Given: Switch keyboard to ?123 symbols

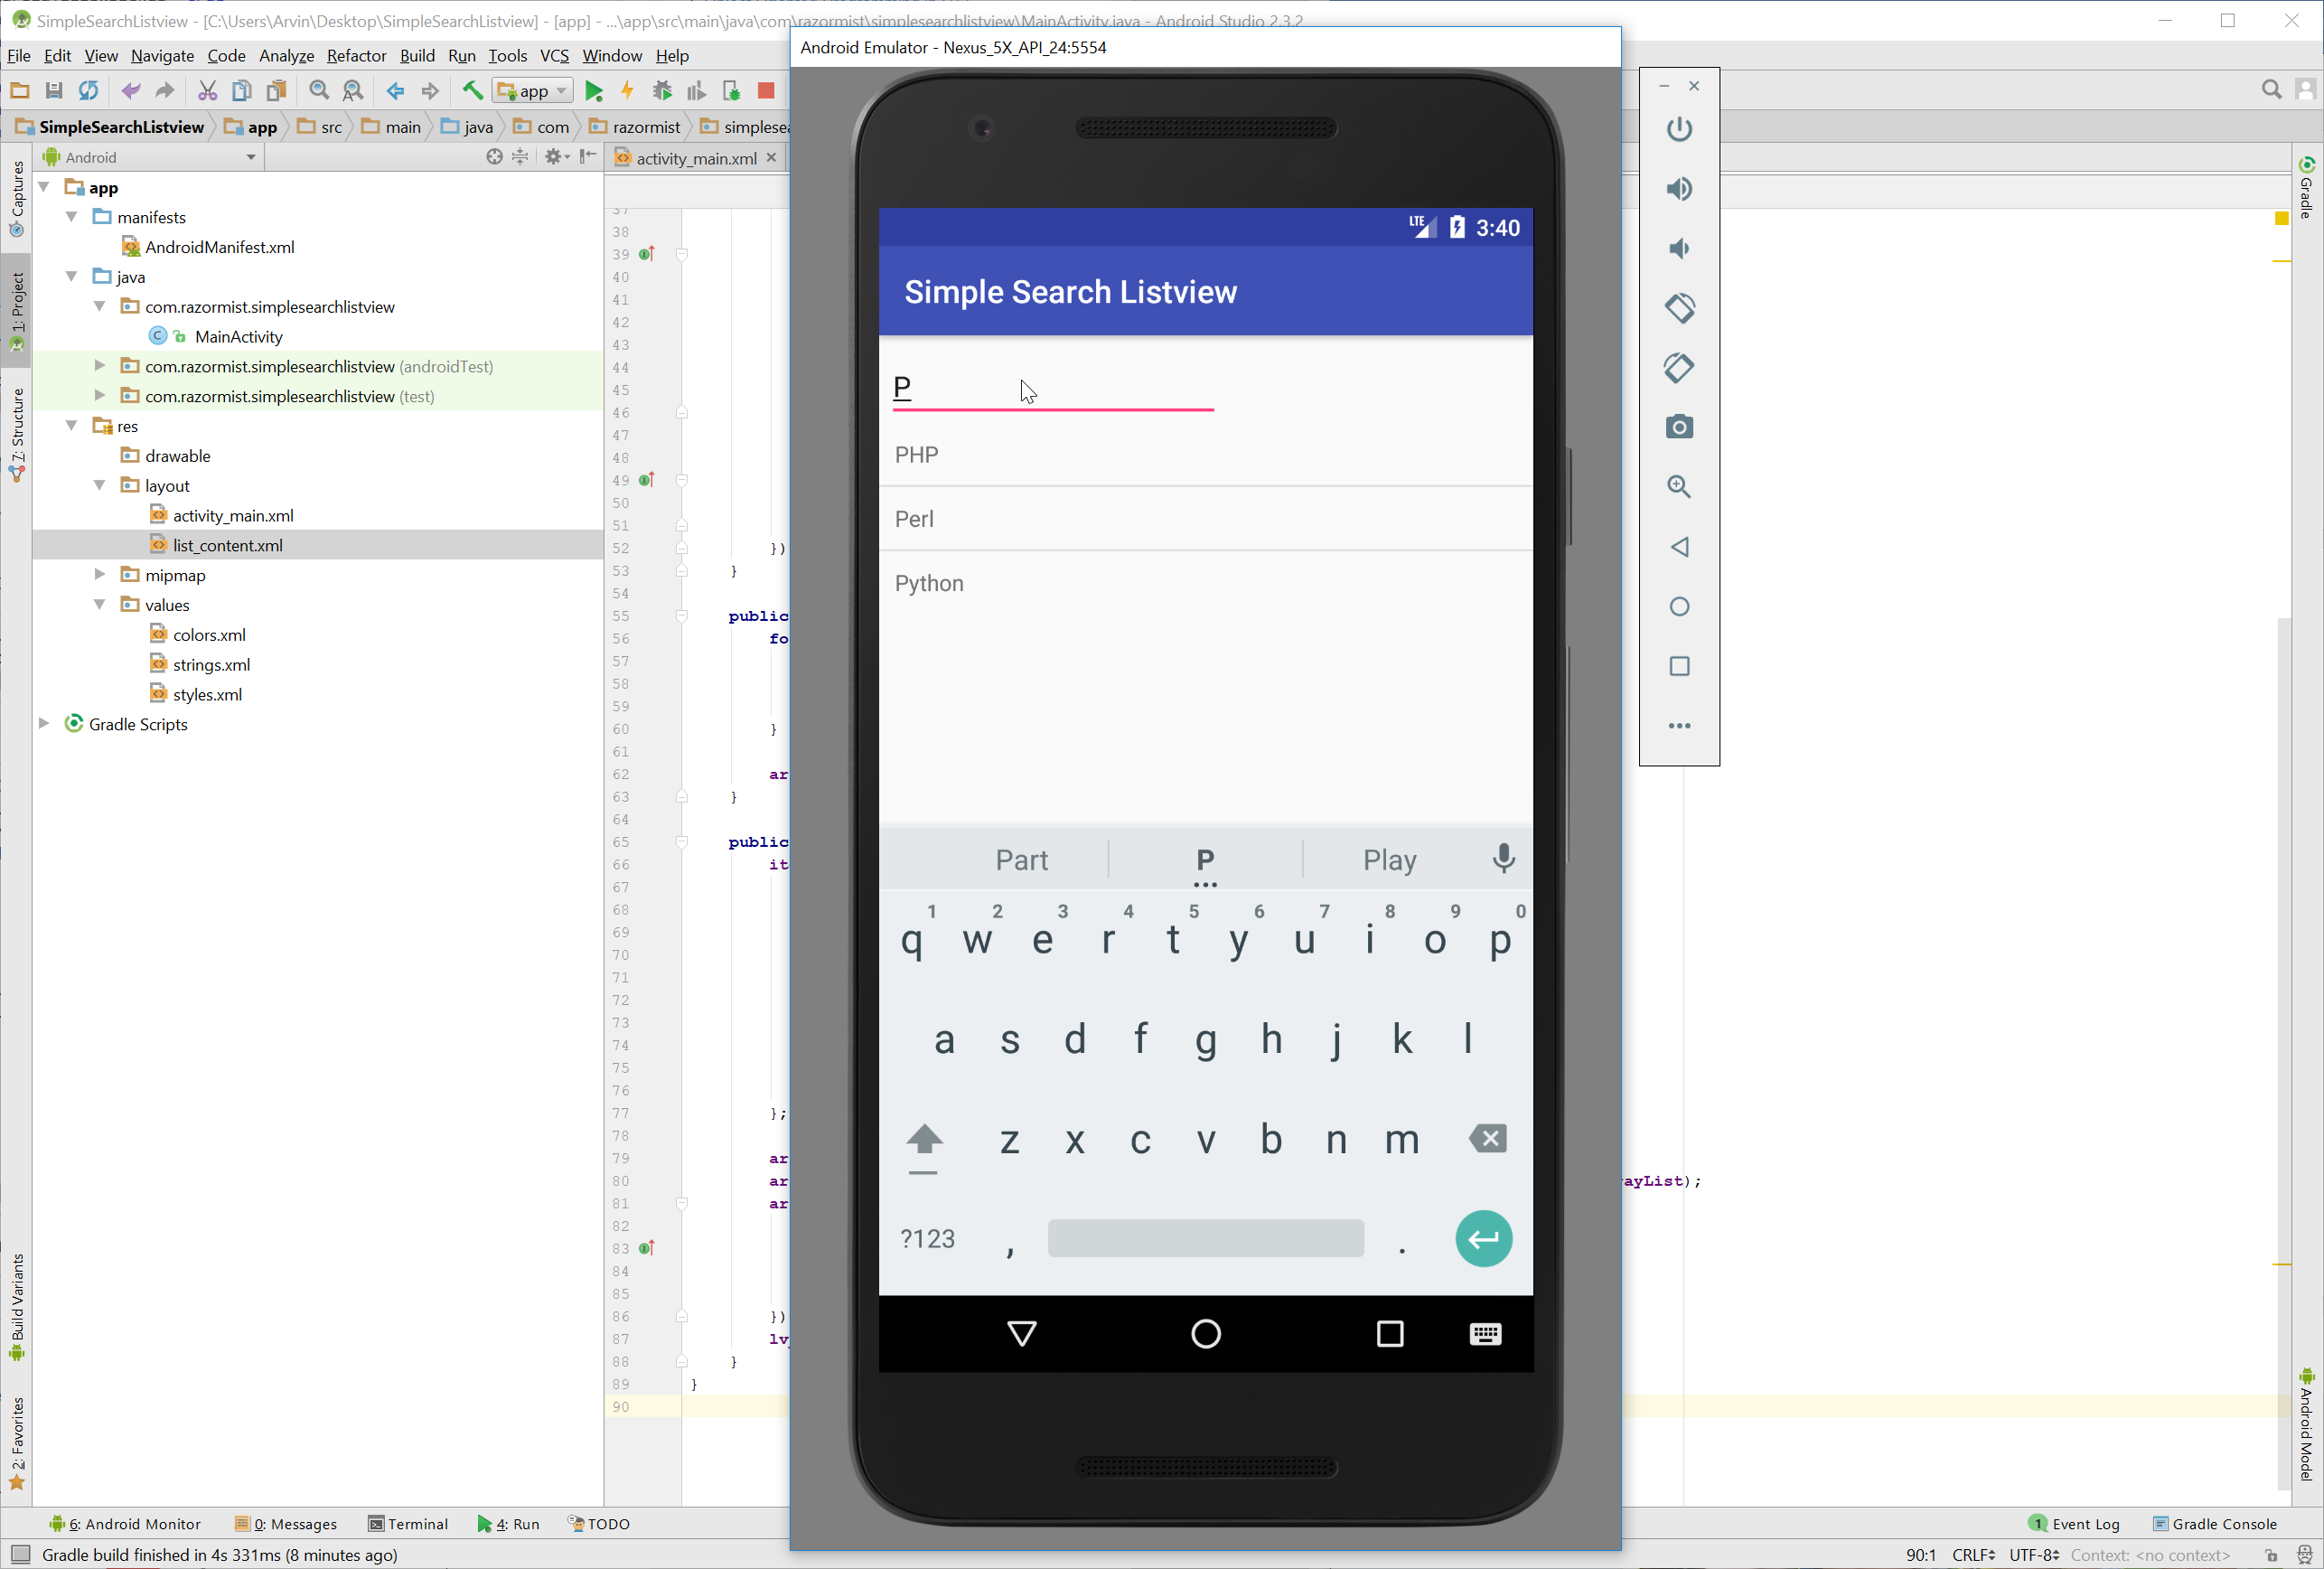Looking at the screenshot, I should tap(927, 1239).
